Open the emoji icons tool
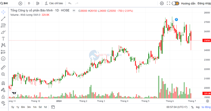 (3, 59)
